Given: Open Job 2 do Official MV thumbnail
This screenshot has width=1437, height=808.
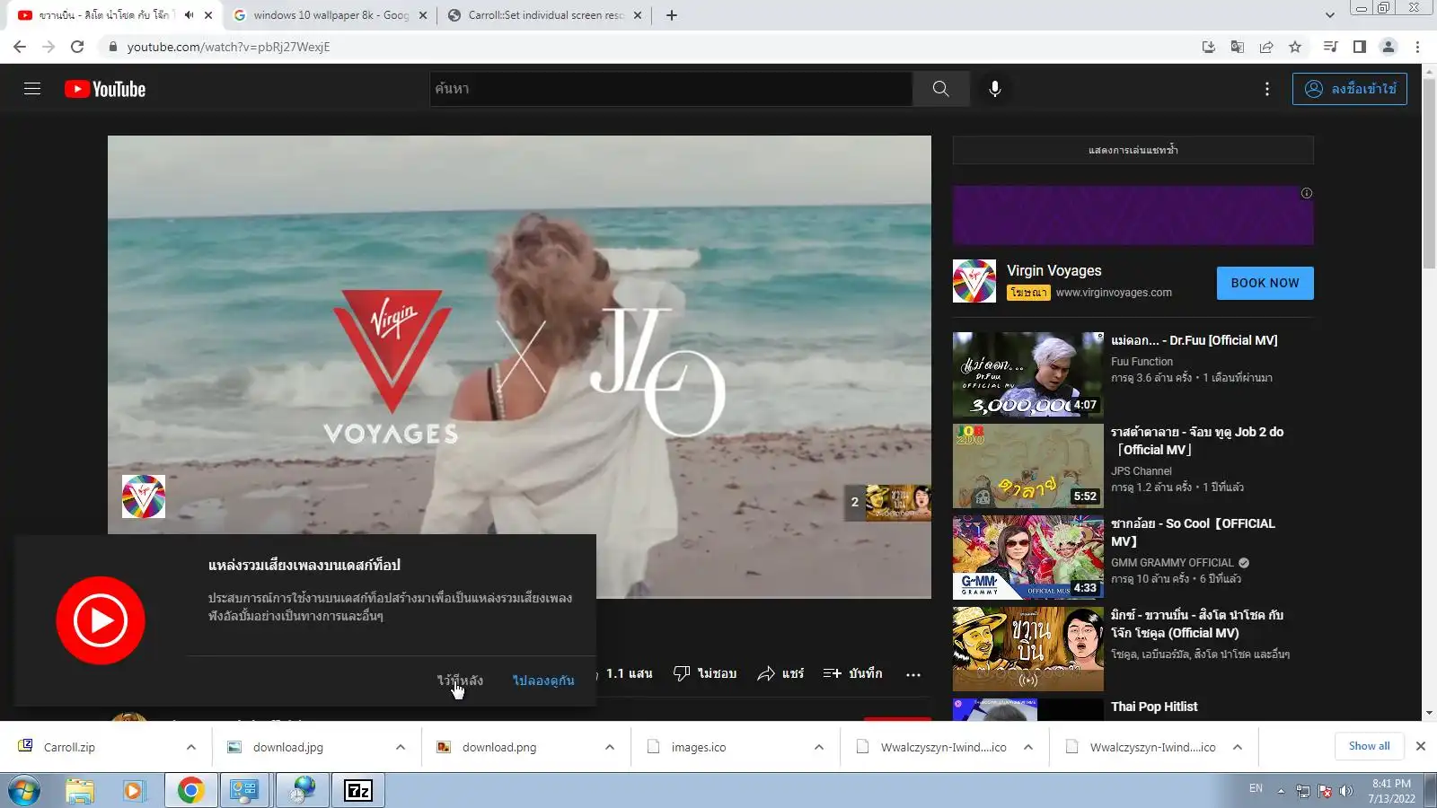Looking at the screenshot, I should [x=1027, y=466].
